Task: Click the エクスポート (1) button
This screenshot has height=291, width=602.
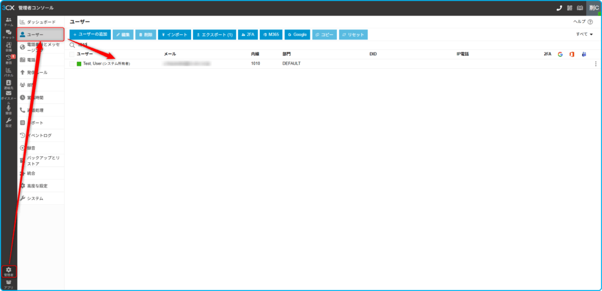Action: (214, 35)
